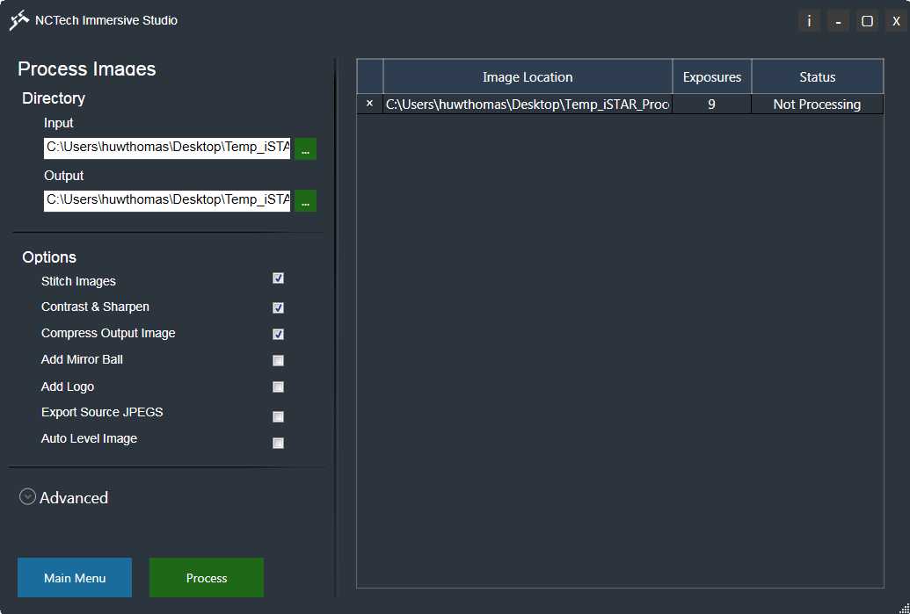Click the Image Location column header
The width and height of the screenshot is (910, 614).
(x=528, y=77)
